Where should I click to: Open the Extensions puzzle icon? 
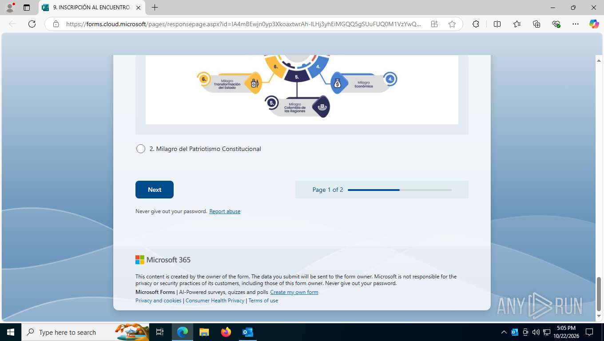(x=476, y=24)
